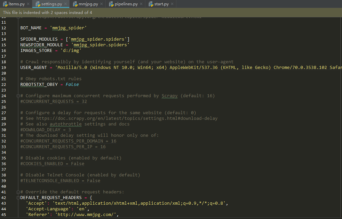Screen dimensions: 342x219
Task: Activate the start.py tab
Action: pyautogui.click(x=161, y=4)
